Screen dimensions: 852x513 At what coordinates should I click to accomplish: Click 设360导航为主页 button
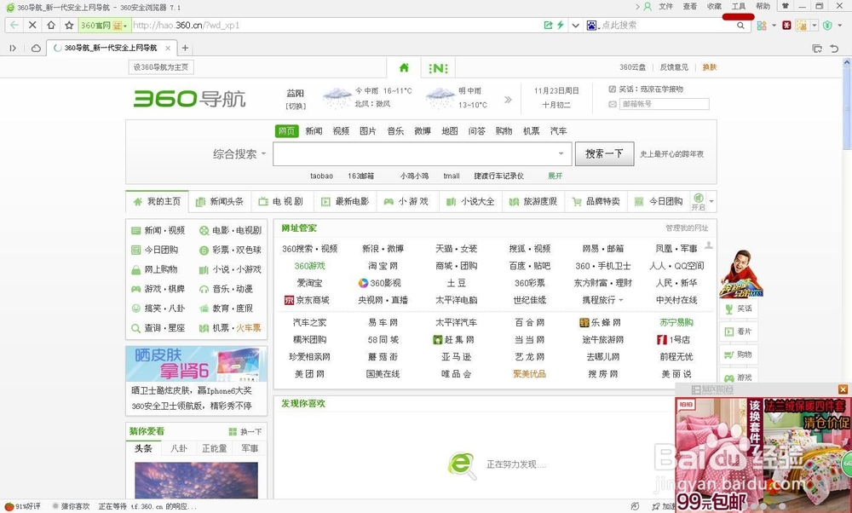[161, 67]
